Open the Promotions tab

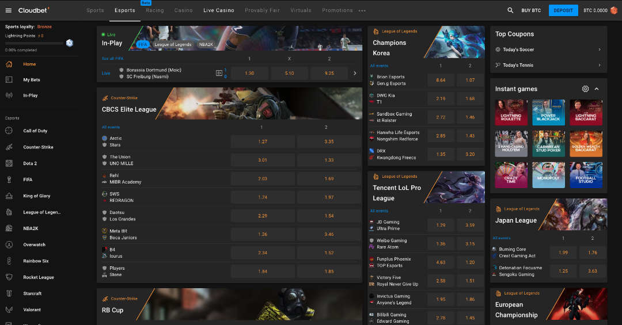click(x=337, y=10)
